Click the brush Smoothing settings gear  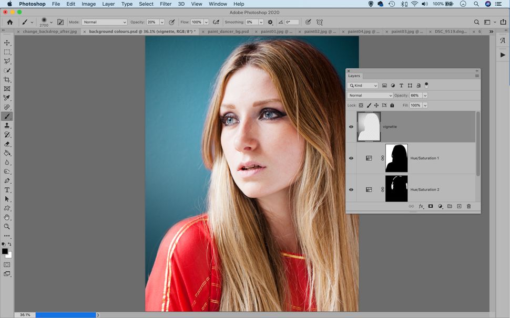pyautogui.click(x=270, y=22)
